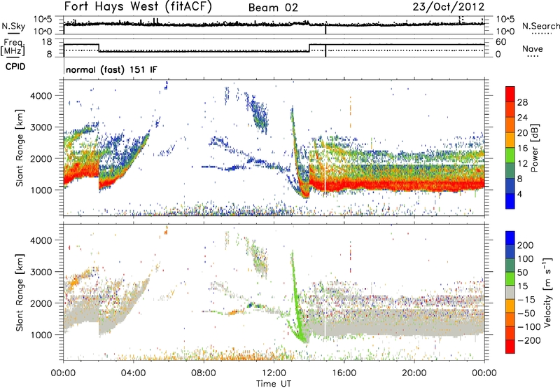560x388 pixels.
Task: Click the '18' frequency axis tick label
Action: pos(47,42)
